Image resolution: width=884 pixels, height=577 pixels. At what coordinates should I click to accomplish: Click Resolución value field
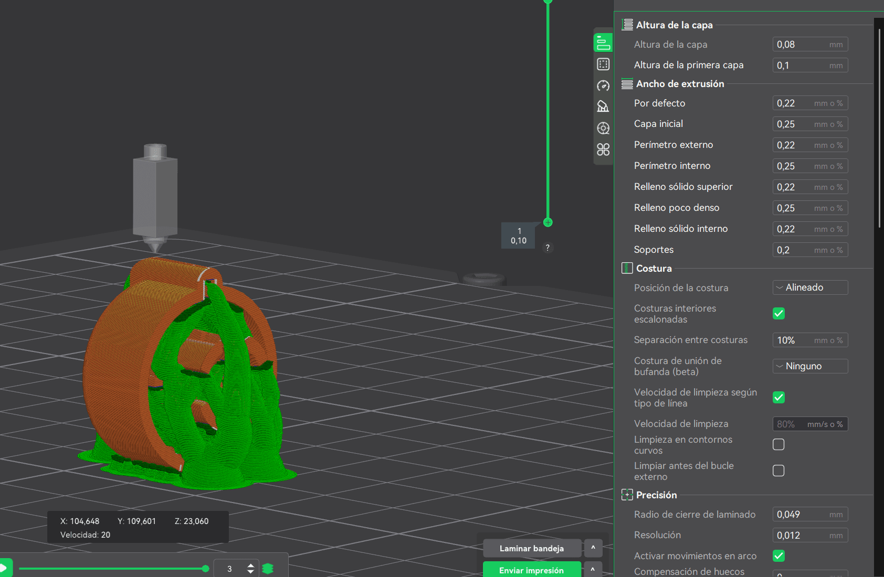point(810,536)
